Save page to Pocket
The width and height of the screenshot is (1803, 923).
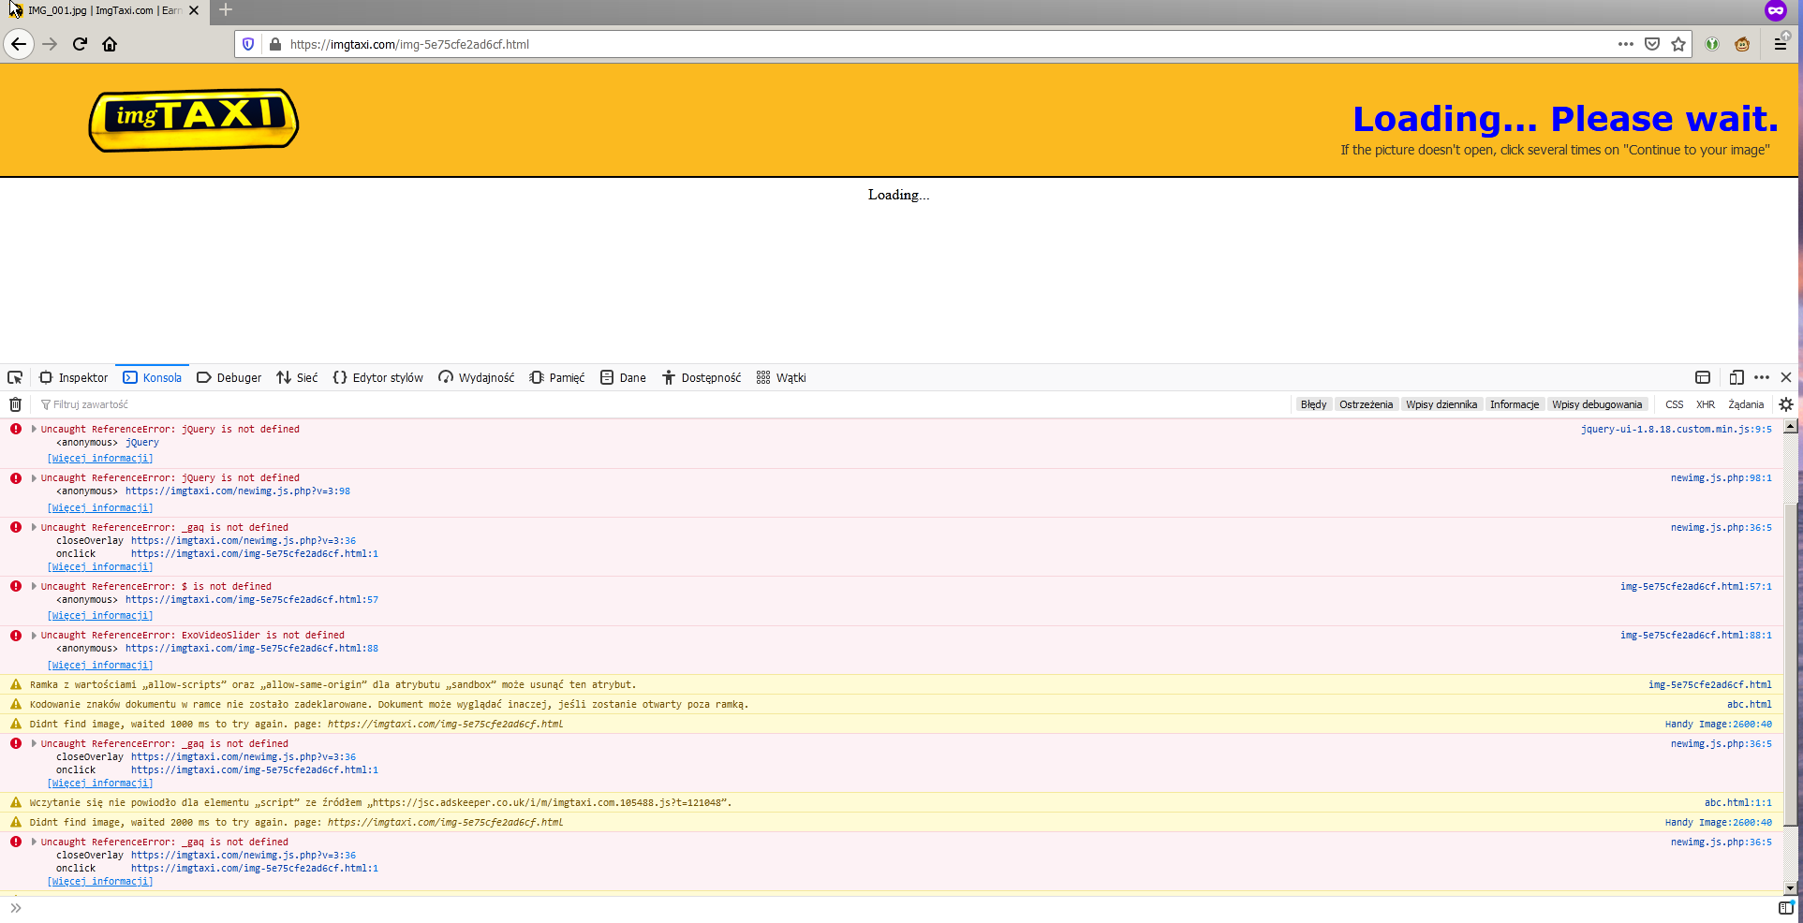pos(1652,44)
